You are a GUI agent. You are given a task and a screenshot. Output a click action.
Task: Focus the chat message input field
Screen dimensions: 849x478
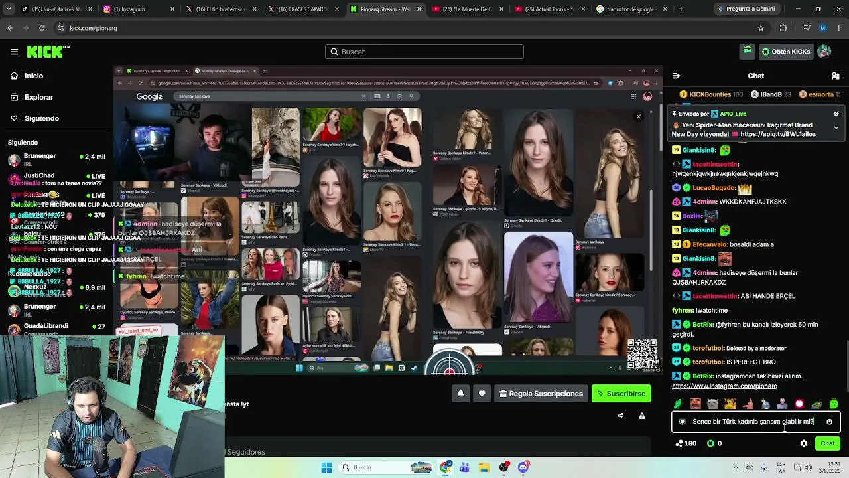[x=755, y=422]
